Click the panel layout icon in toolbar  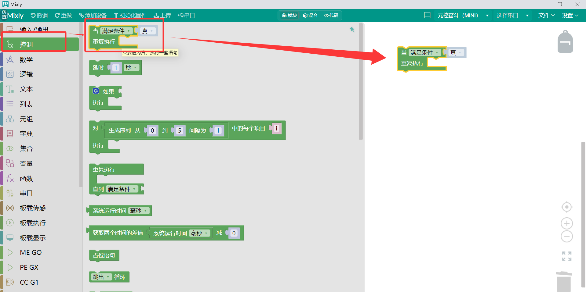coord(427,15)
